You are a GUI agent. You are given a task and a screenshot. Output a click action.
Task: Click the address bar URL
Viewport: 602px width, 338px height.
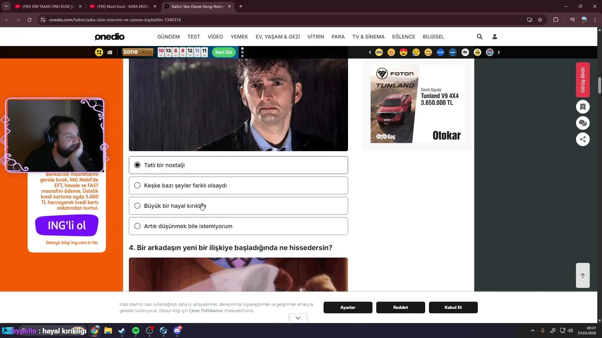pos(115,20)
